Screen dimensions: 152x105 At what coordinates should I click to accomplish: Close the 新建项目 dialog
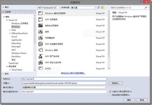pyautogui.click(x=146, y=2)
